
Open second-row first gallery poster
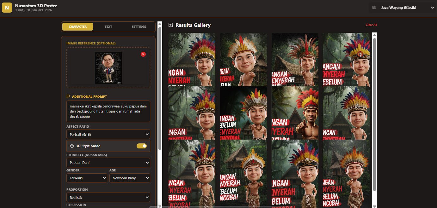click(192, 113)
